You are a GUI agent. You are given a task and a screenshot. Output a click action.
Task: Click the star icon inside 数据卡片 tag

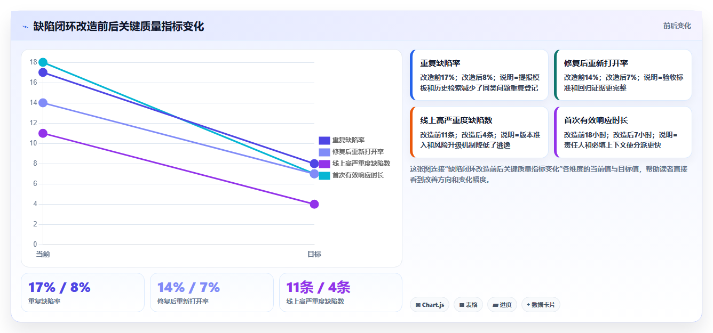point(528,305)
